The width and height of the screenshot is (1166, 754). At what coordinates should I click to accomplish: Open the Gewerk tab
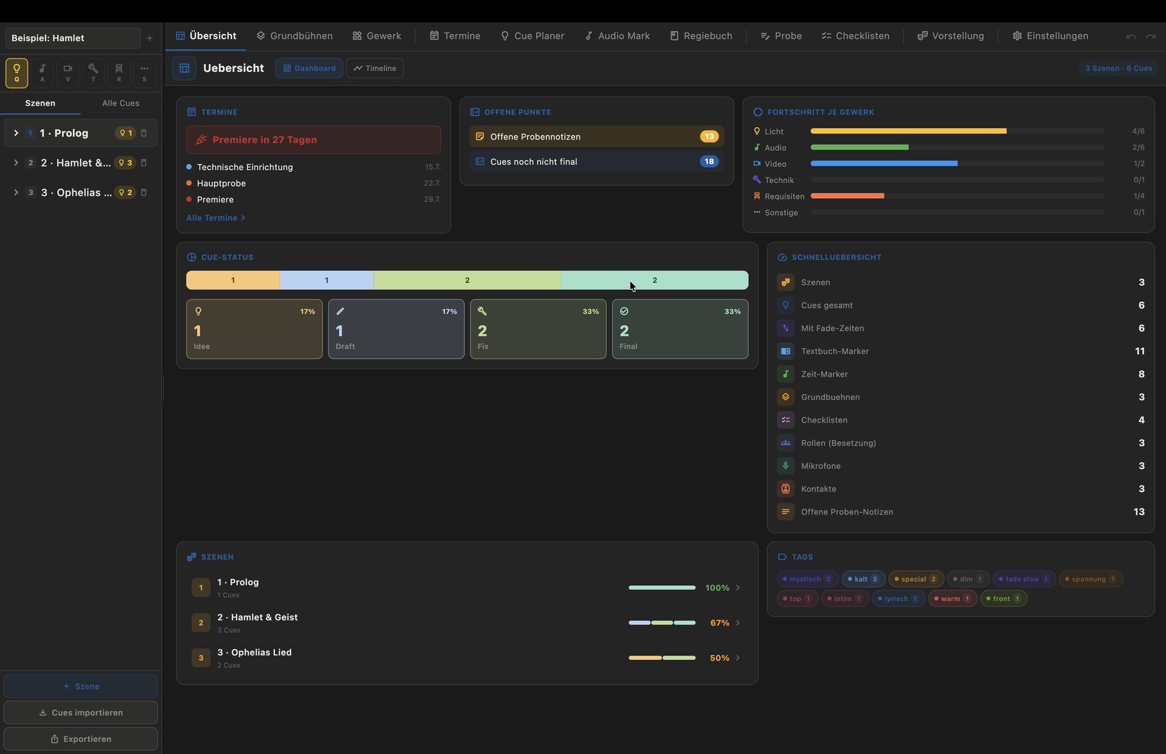[377, 36]
